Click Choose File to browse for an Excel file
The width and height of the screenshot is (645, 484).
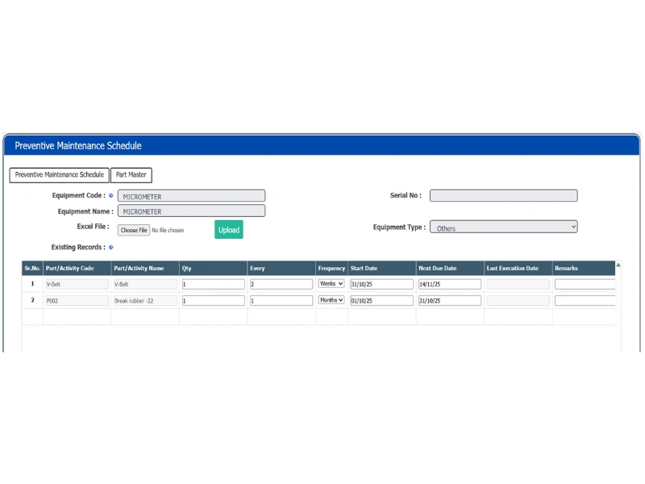[x=133, y=229]
